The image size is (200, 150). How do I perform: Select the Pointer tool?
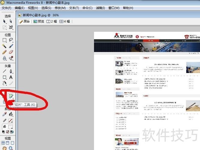click(x=4, y=21)
